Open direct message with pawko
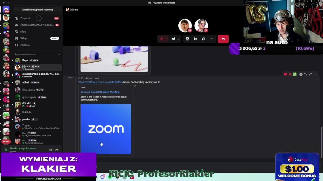 tap(38, 119)
